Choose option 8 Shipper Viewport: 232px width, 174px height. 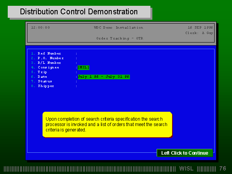[43, 86]
